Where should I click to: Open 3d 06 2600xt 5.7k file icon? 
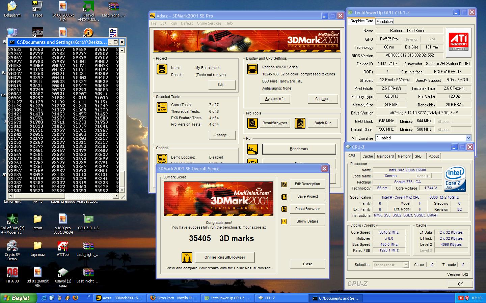pyautogui.click(x=63, y=11)
